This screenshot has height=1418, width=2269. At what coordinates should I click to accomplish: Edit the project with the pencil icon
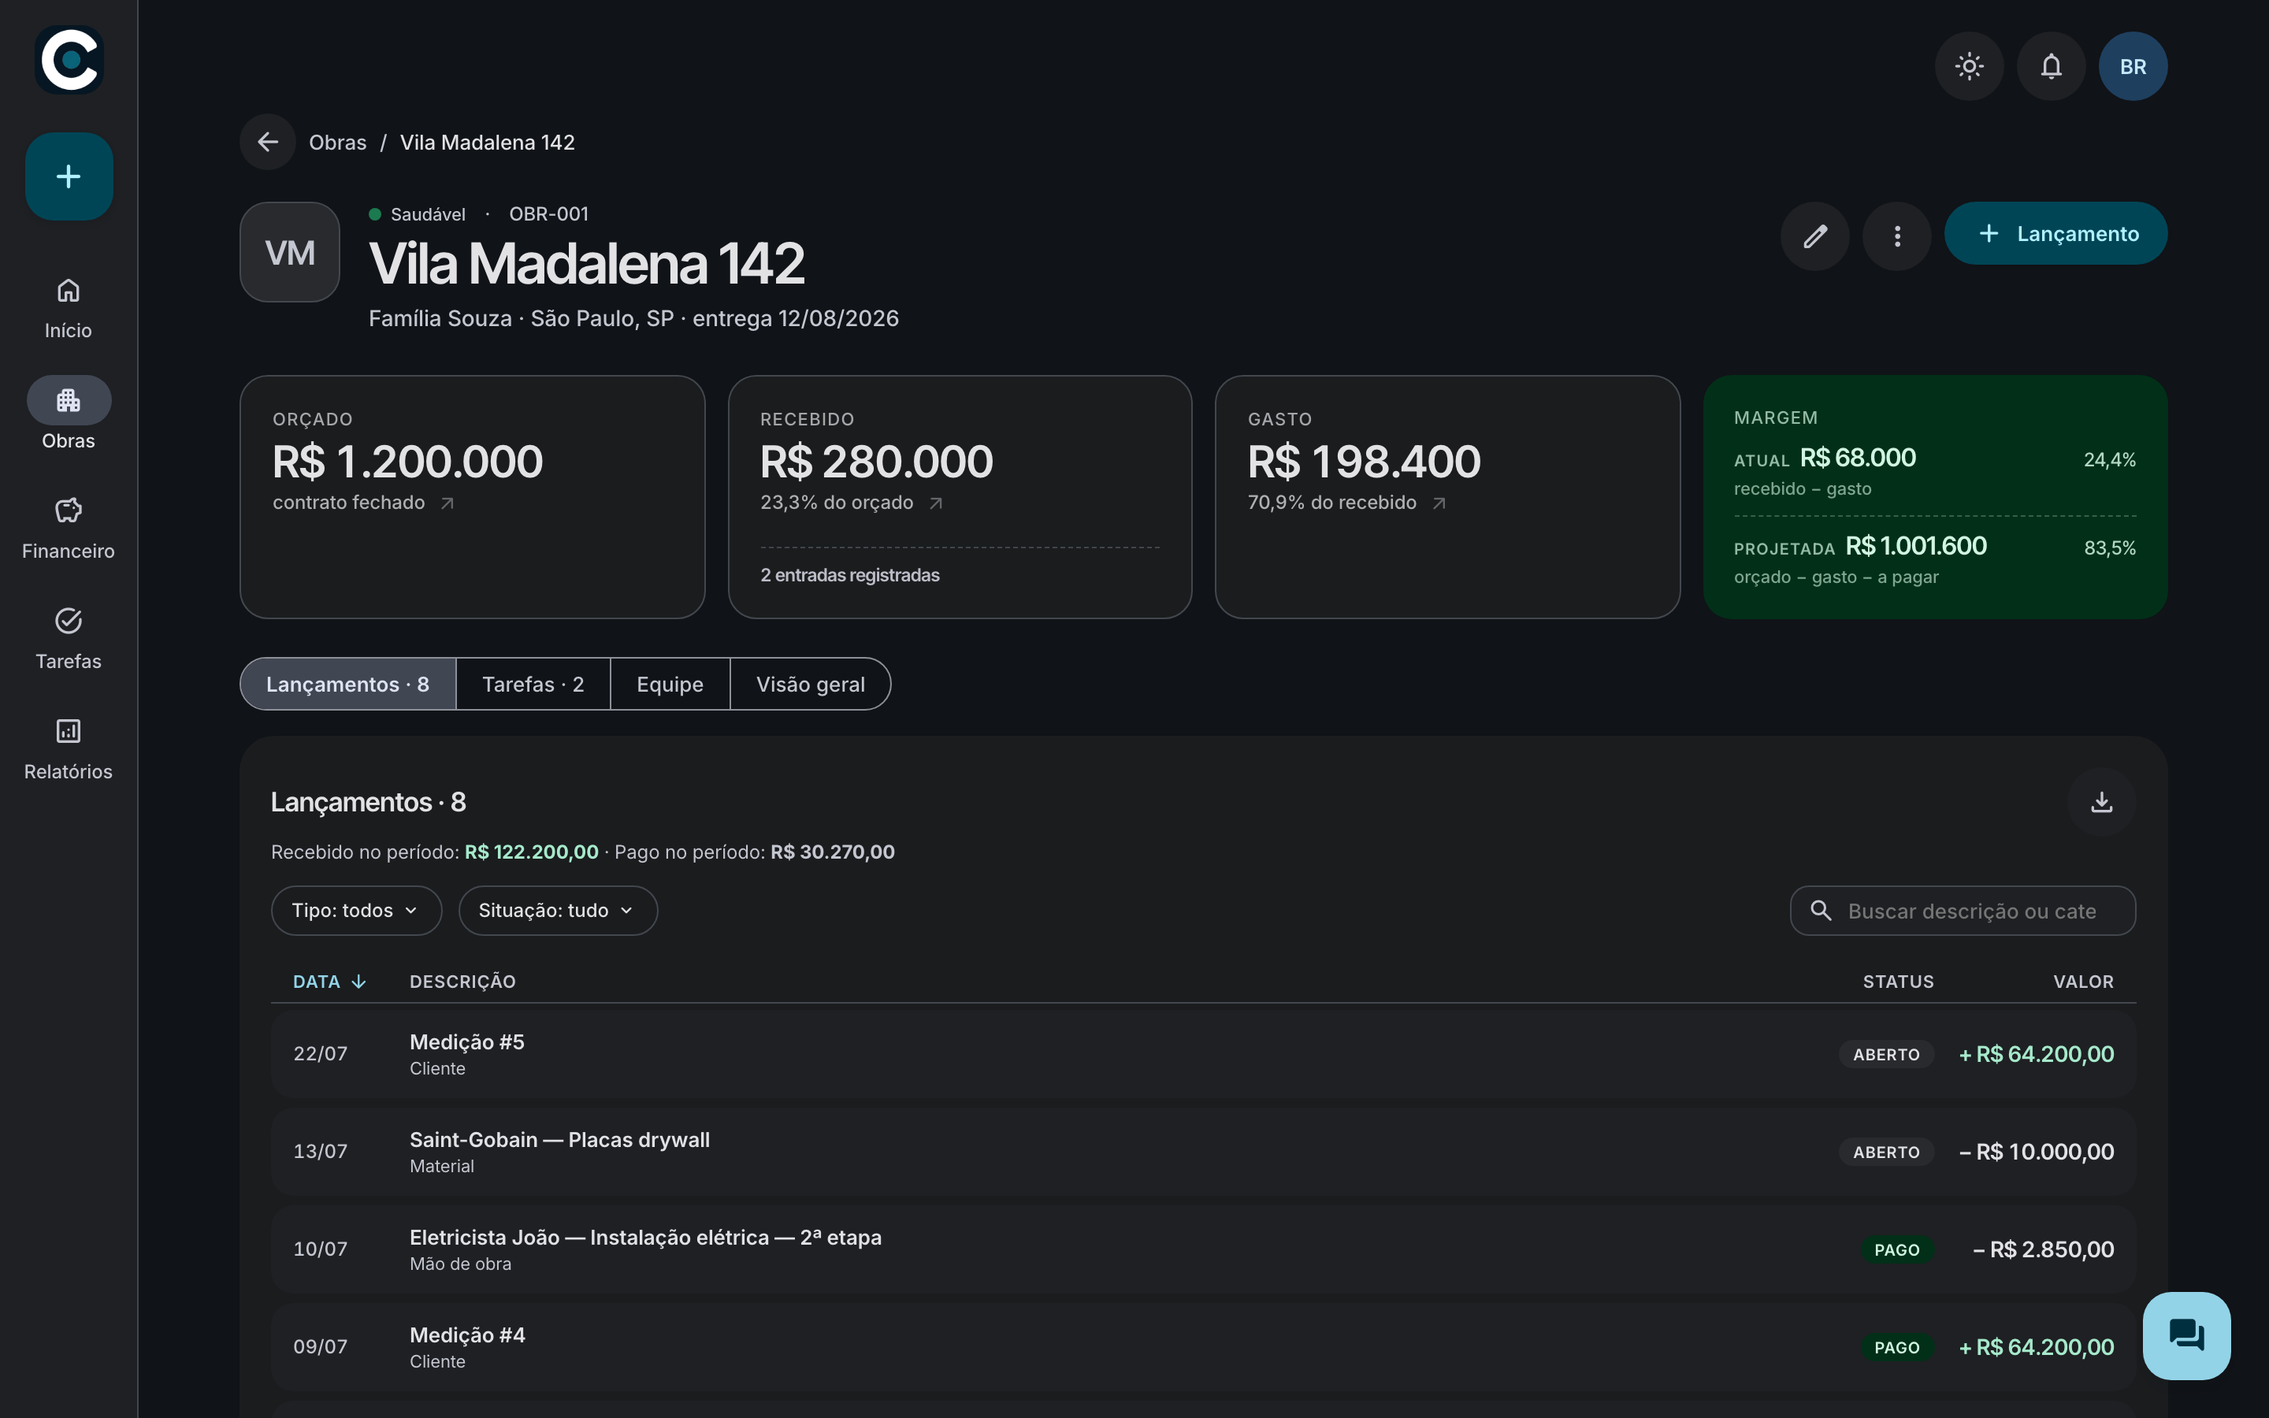(x=1815, y=236)
